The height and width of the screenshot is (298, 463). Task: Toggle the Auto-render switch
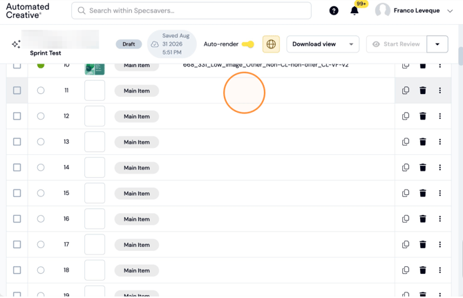(x=248, y=44)
